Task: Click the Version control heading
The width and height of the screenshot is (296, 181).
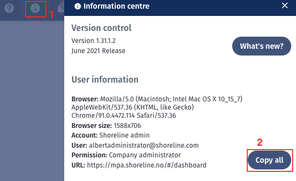Action: pos(101,28)
